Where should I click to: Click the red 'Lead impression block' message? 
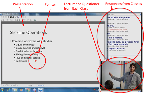(x=118, y=30)
